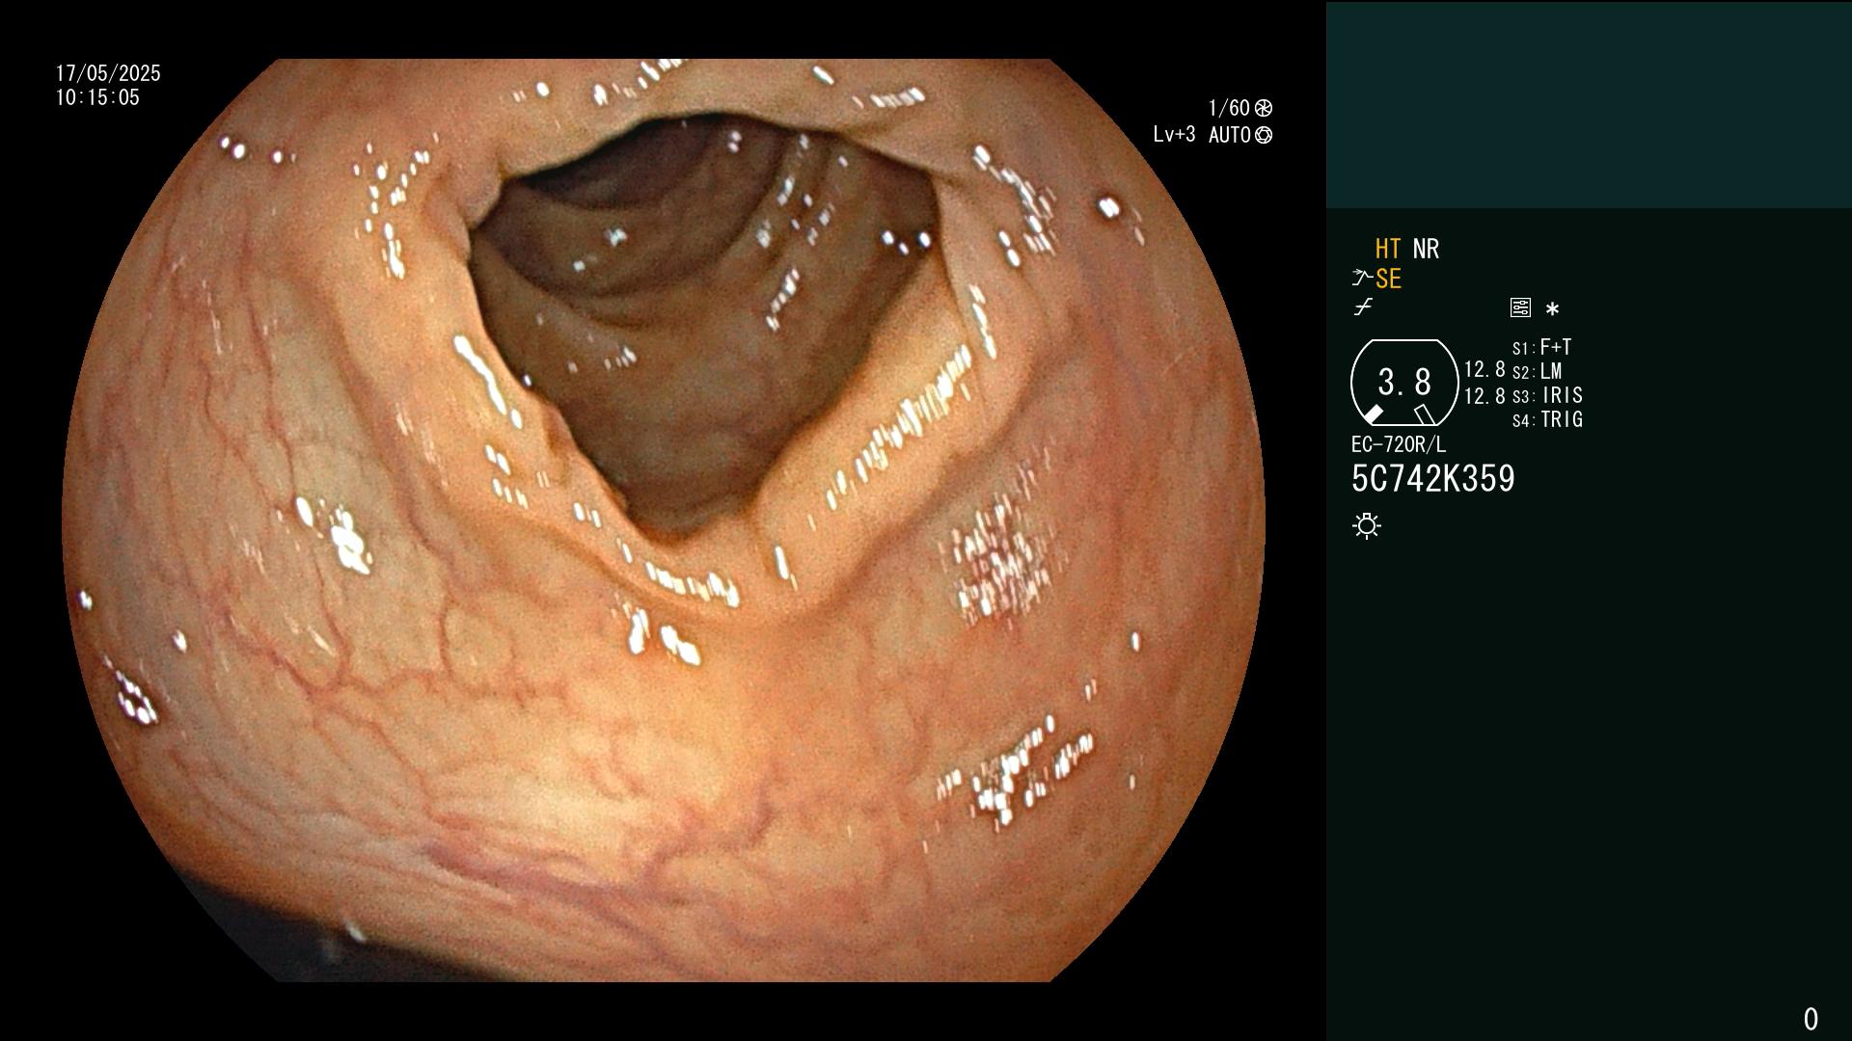Click the lower 12.8 diameter value
The width and height of the screenshot is (1852, 1041).
pyautogui.click(x=1484, y=396)
